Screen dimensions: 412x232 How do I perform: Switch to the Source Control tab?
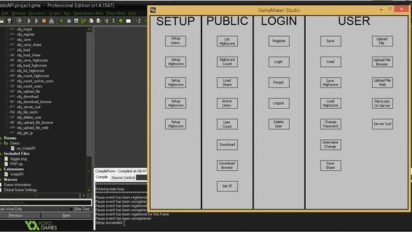[x=123, y=178]
